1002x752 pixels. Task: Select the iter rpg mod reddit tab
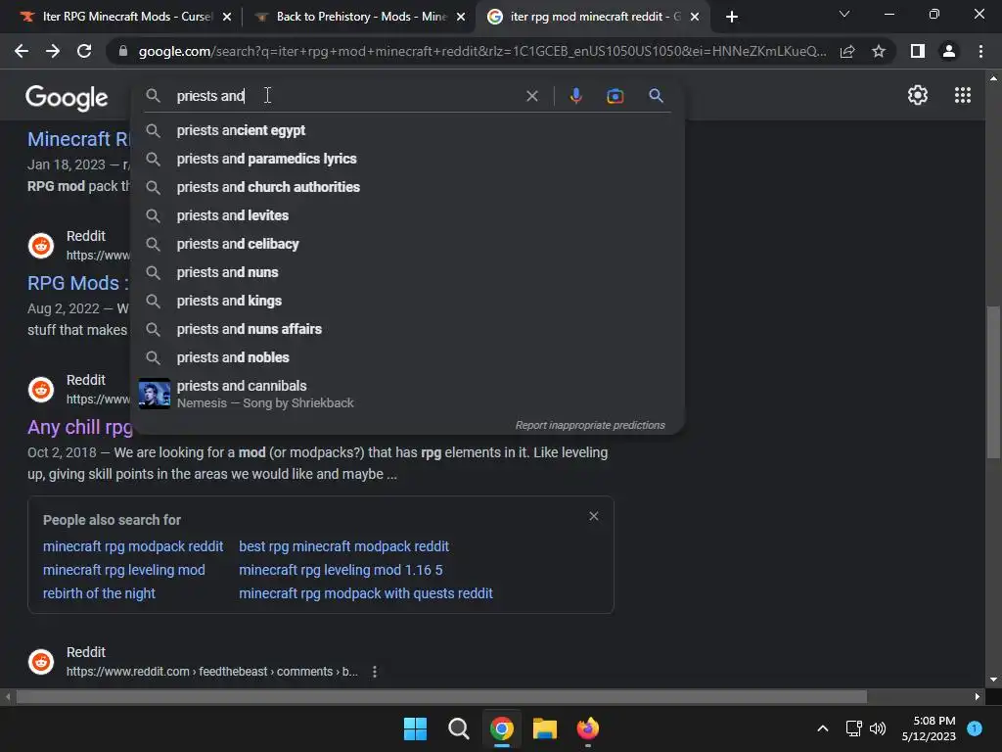(594, 17)
